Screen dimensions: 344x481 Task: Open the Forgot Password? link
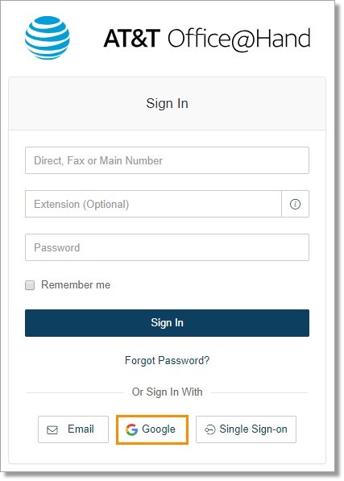(167, 360)
